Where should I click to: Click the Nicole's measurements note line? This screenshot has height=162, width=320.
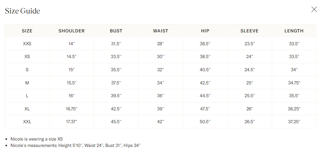coord(76,145)
